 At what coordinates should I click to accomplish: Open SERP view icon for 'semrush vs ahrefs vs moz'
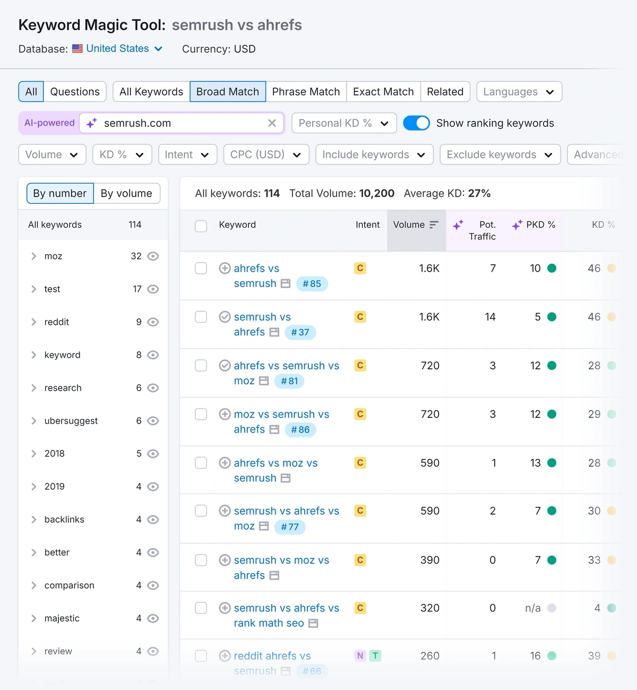(x=264, y=526)
